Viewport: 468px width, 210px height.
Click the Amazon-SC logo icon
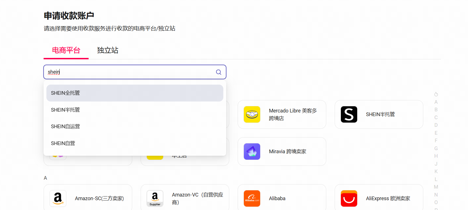coord(58,198)
